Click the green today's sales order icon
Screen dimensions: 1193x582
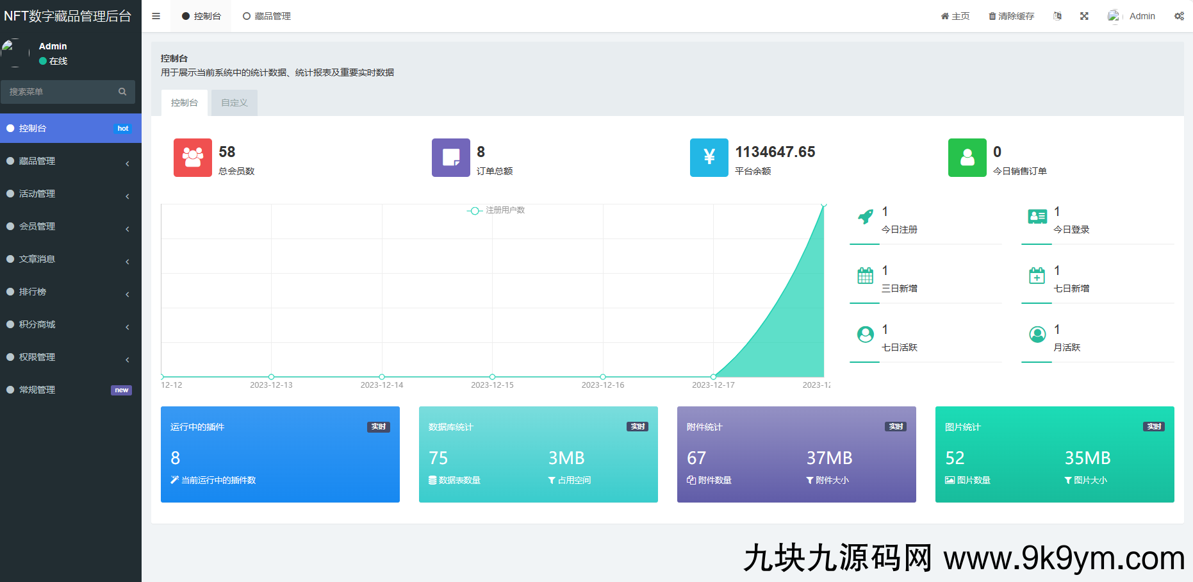pyautogui.click(x=967, y=158)
